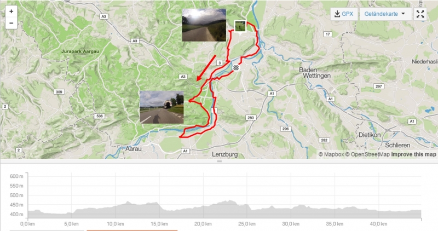Click the elevation profile at 23 km peak
This screenshot has height=231, width=438.
230,200
